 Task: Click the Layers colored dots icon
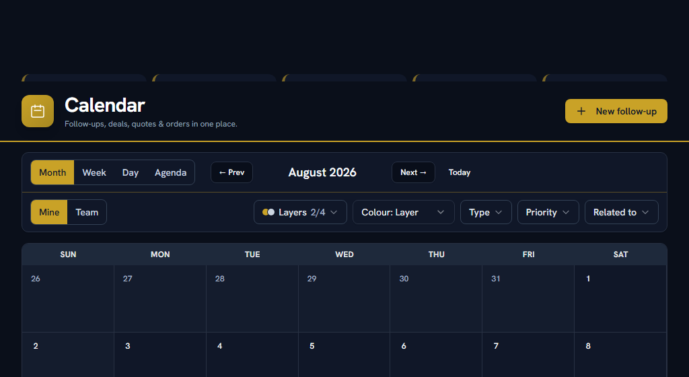268,212
